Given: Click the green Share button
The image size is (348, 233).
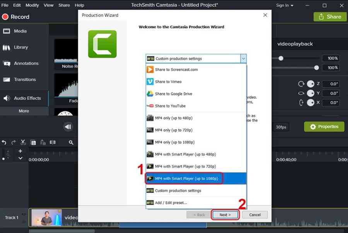Looking at the screenshot, I should [x=330, y=17].
